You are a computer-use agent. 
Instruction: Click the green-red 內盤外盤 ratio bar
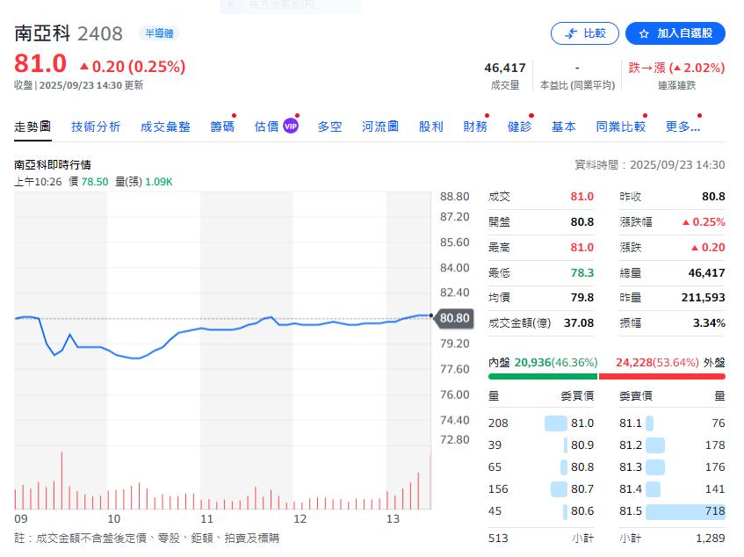tap(606, 376)
